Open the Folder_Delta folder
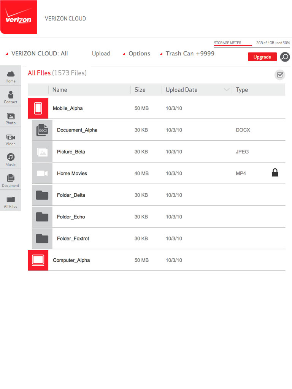292x389 pixels. point(71,195)
